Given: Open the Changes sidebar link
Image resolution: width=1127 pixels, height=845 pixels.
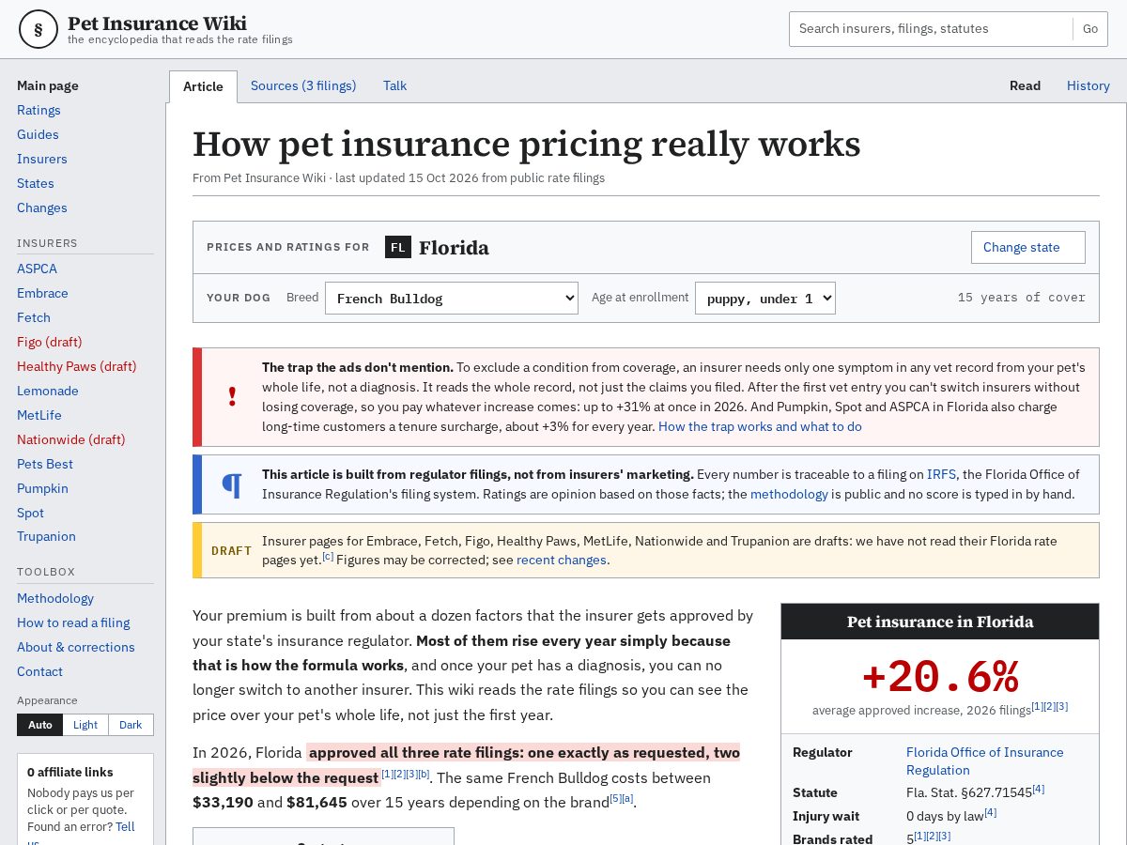Looking at the screenshot, I should click(x=42, y=207).
